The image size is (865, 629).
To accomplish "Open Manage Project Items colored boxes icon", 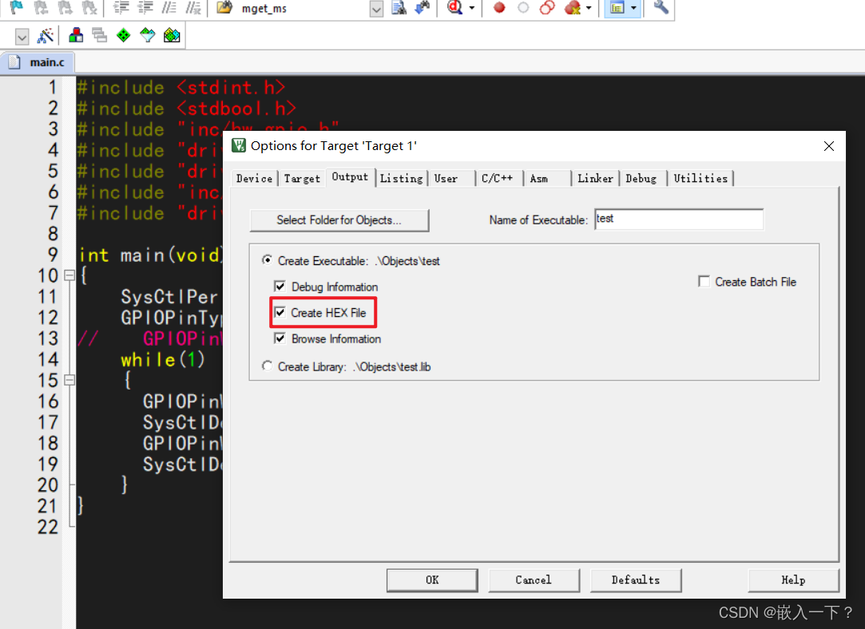I will tap(76, 36).
